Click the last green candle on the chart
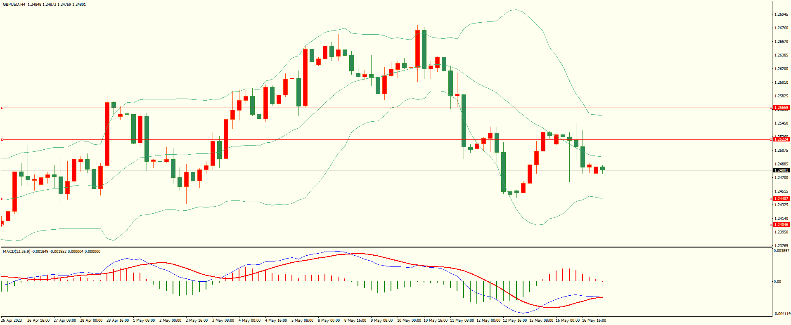Image resolution: width=791 pixels, height=325 pixels. coord(603,168)
